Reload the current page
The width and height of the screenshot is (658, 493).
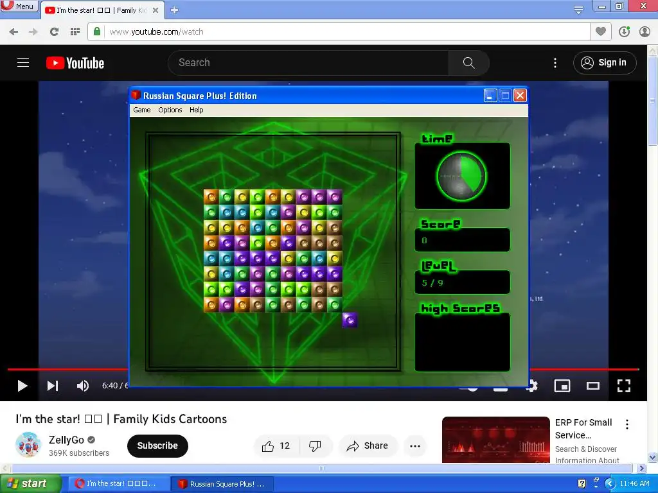(x=54, y=32)
